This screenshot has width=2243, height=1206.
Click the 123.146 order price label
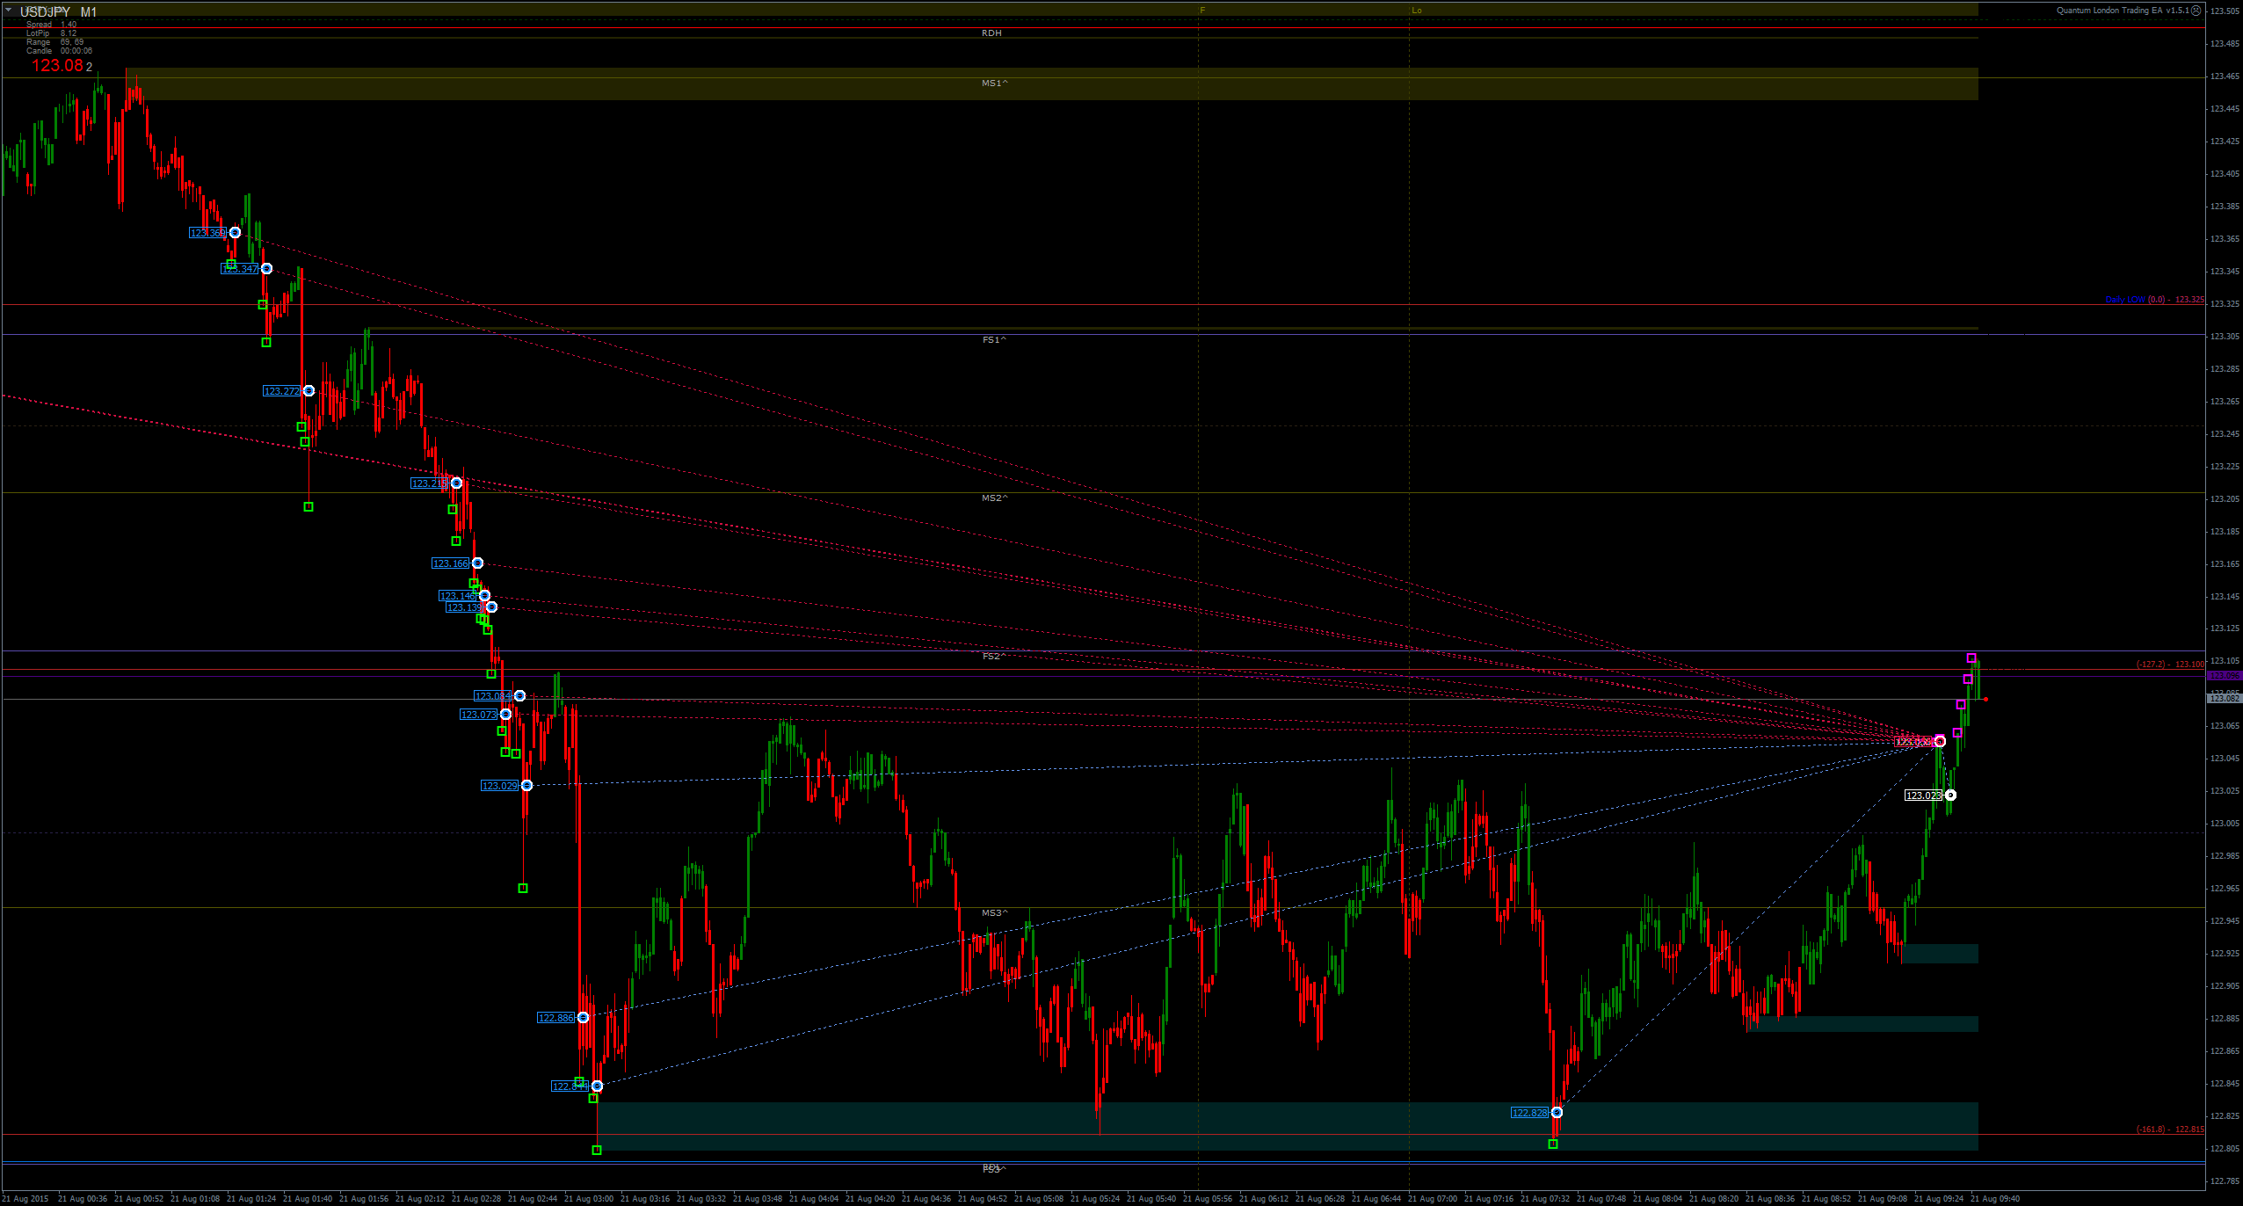coord(458,596)
